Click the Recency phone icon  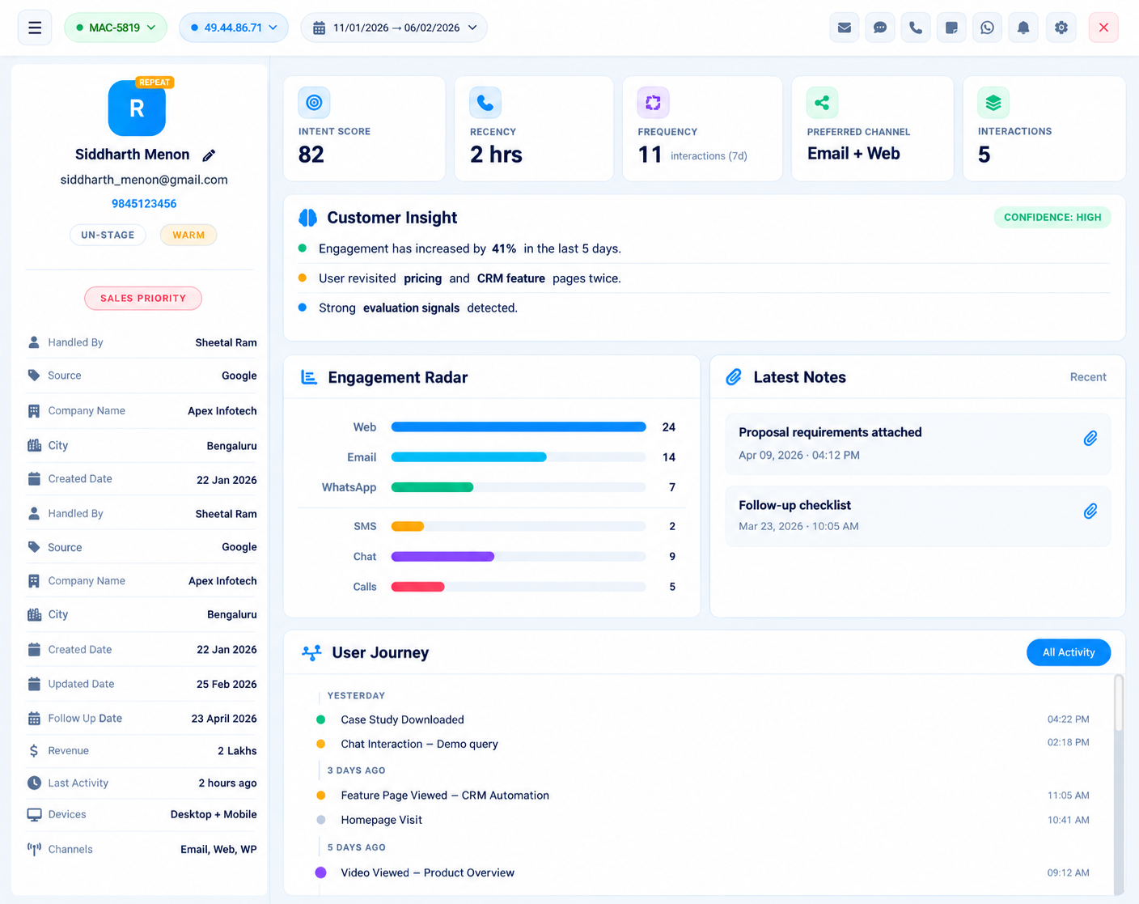click(485, 103)
